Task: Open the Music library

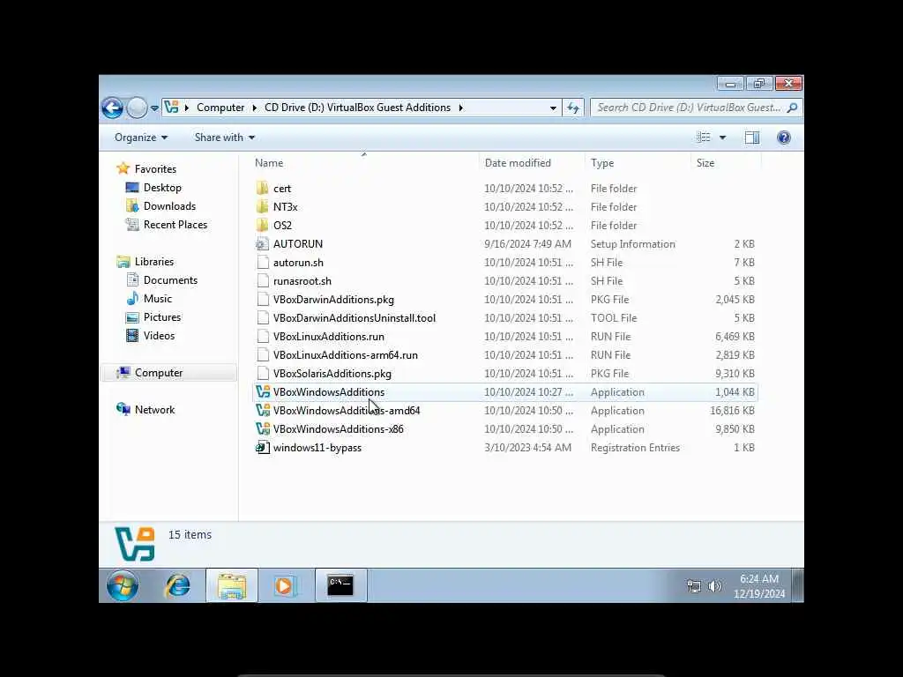Action: [x=158, y=299]
